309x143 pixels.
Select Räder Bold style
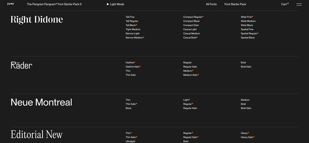click(243, 62)
